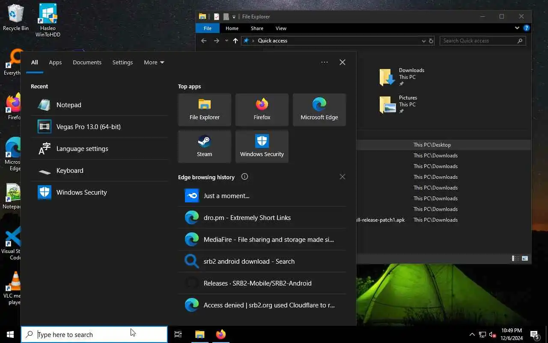Select the release-patch1.apk recent file
The width and height of the screenshot is (548, 343).
[444, 220]
